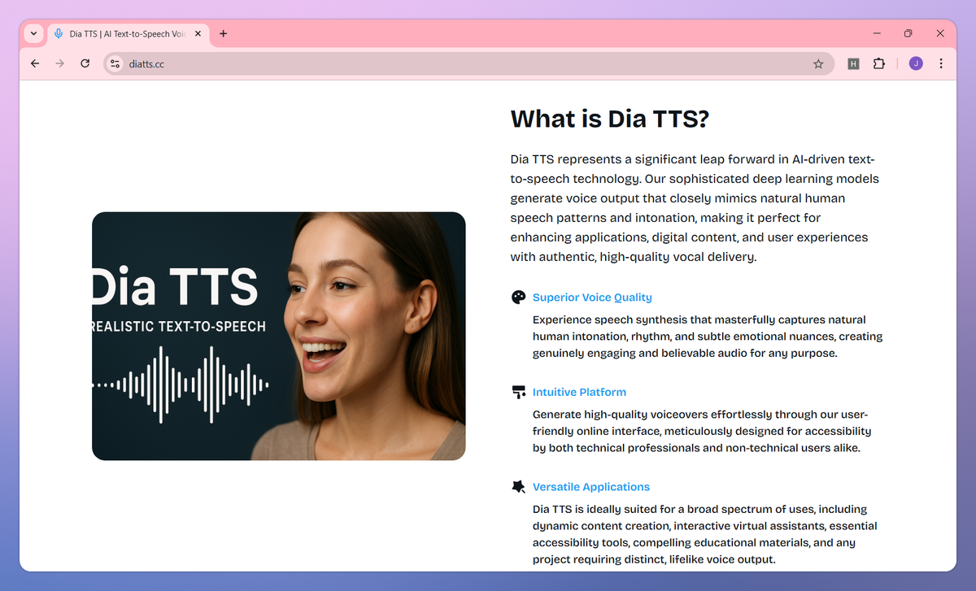Click the paint roller icon beside Intuitive Platform
This screenshot has width=976, height=591.
pyautogui.click(x=518, y=393)
